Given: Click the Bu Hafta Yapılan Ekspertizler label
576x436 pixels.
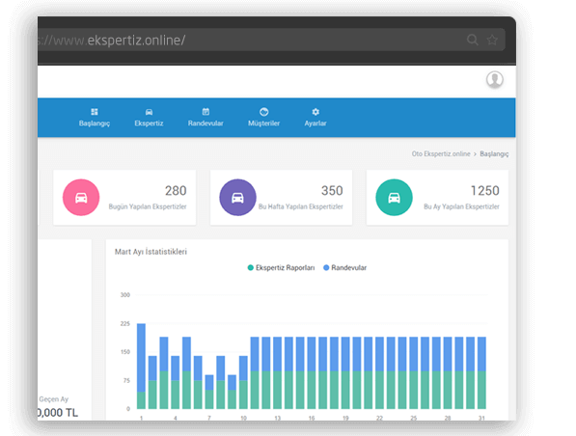Looking at the screenshot, I should click(300, 206).
